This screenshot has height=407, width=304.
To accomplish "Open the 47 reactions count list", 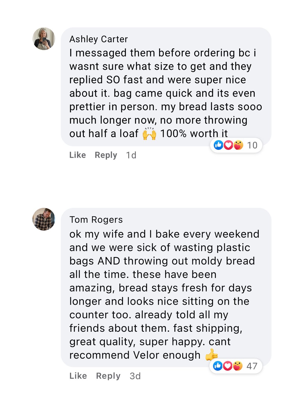I will tap(252, 366).
